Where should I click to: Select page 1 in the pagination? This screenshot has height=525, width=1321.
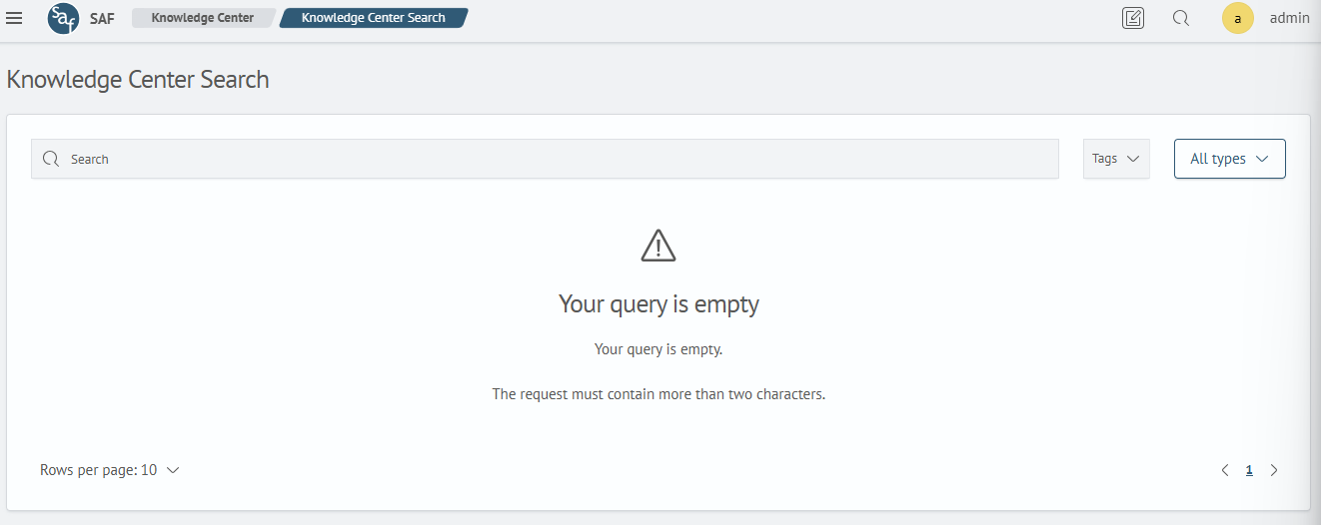tap(1249, 470)
